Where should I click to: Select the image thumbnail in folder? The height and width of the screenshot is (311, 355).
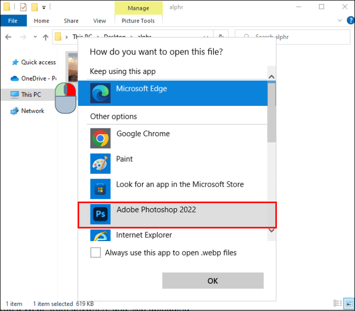(x=73, y=67)
